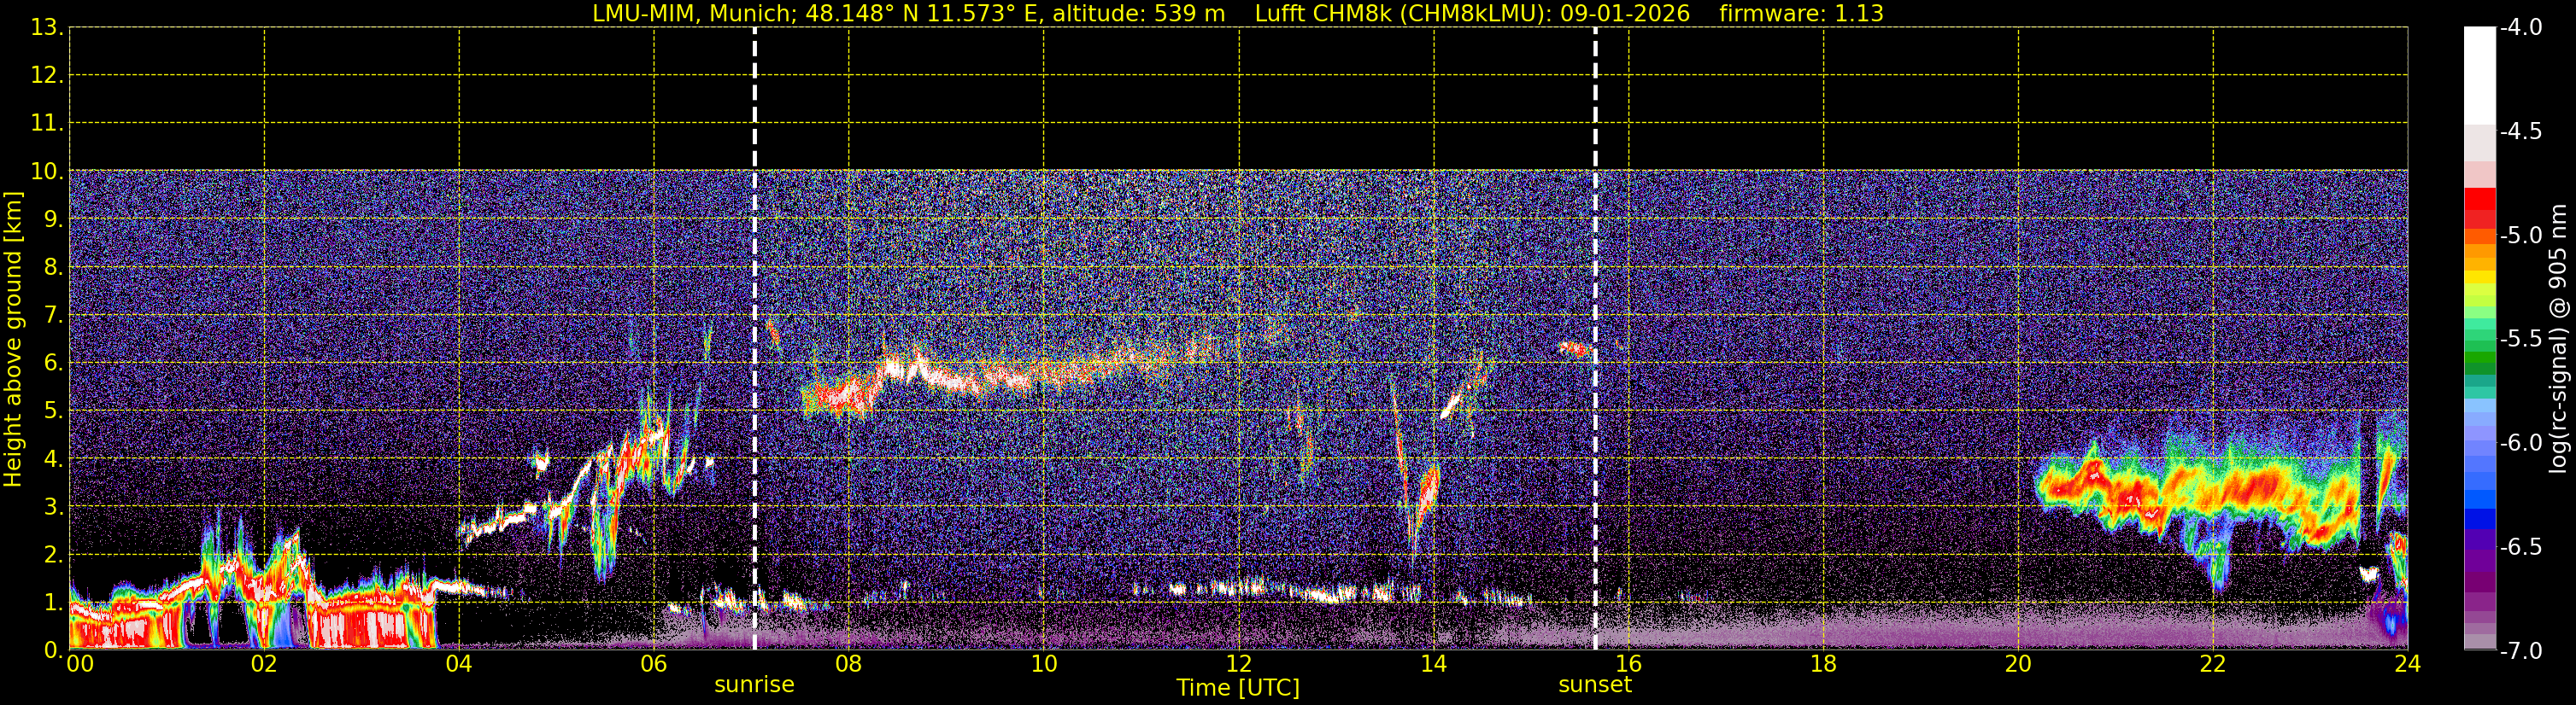Click the '-5.5' colorbar tick label
Image resolution: width=2576 pixels, height=705 pixels.
click(x=2521, y=340)
